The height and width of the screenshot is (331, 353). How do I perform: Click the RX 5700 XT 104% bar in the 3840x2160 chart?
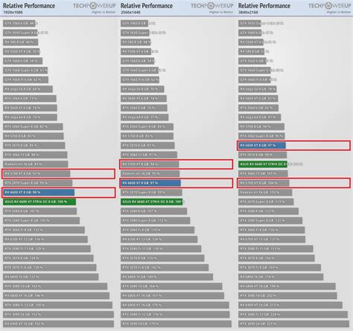click(264, 183)
